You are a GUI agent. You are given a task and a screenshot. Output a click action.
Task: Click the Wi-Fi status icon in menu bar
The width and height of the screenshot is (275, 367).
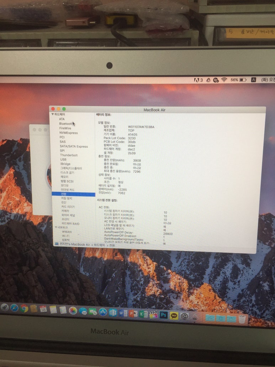coord(224,80)
